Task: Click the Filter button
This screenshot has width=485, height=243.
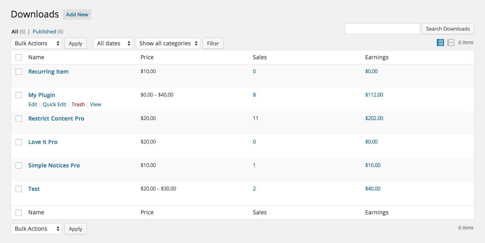Action: [213, 43]
